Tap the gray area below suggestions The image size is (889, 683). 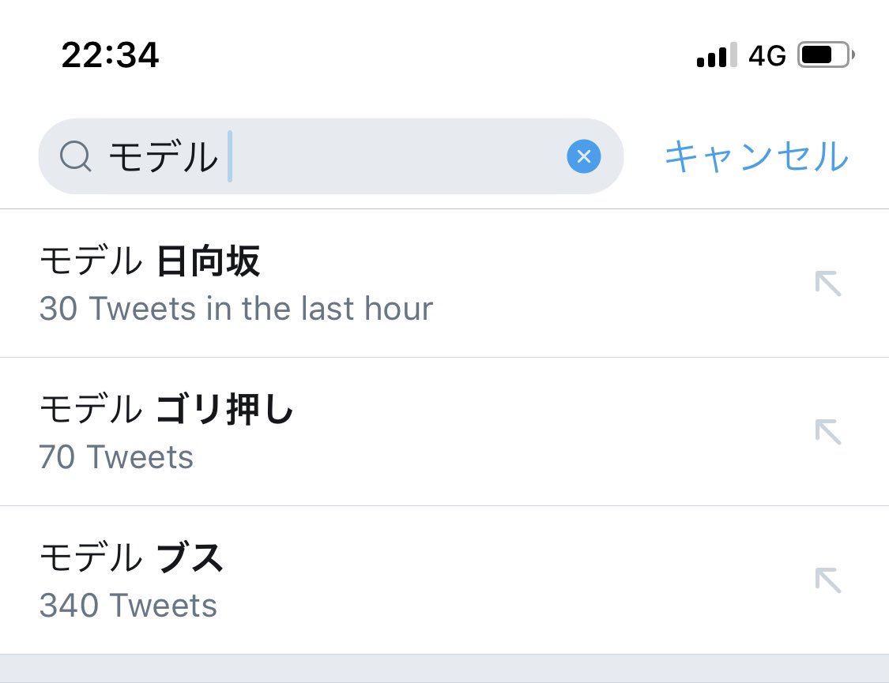[x=444, y=669]
